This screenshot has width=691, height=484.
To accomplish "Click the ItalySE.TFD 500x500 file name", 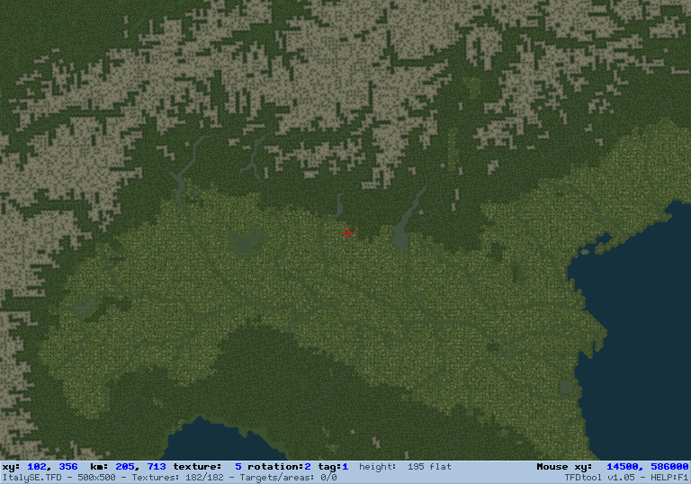I will pos(59,478).
